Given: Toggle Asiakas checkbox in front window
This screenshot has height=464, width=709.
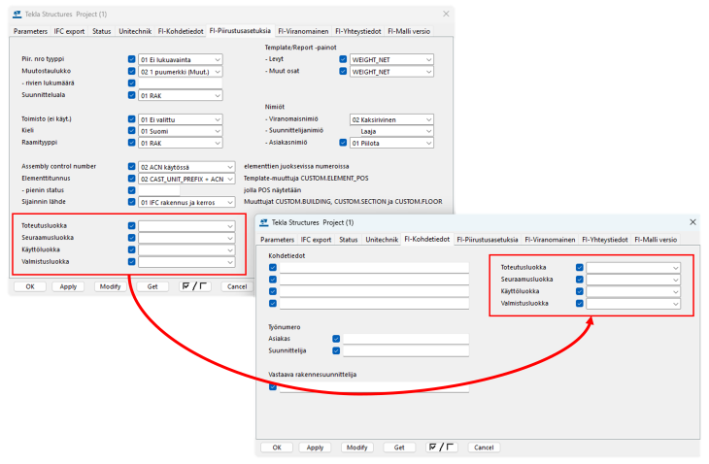Looking at the screenshot, I should (x=336, y=339).
